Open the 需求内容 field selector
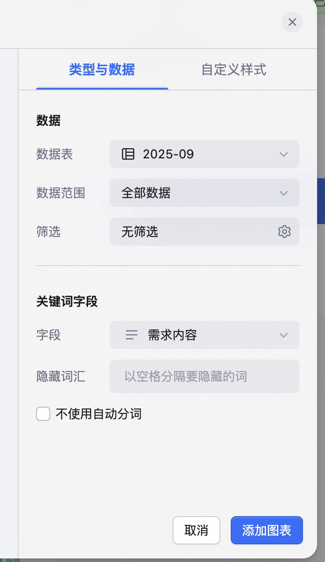Viewport: 325px width, 562px height. click(204, 335)
